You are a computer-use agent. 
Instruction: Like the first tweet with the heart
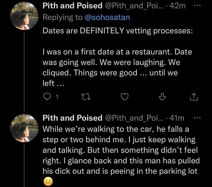(x=124, y=97)
